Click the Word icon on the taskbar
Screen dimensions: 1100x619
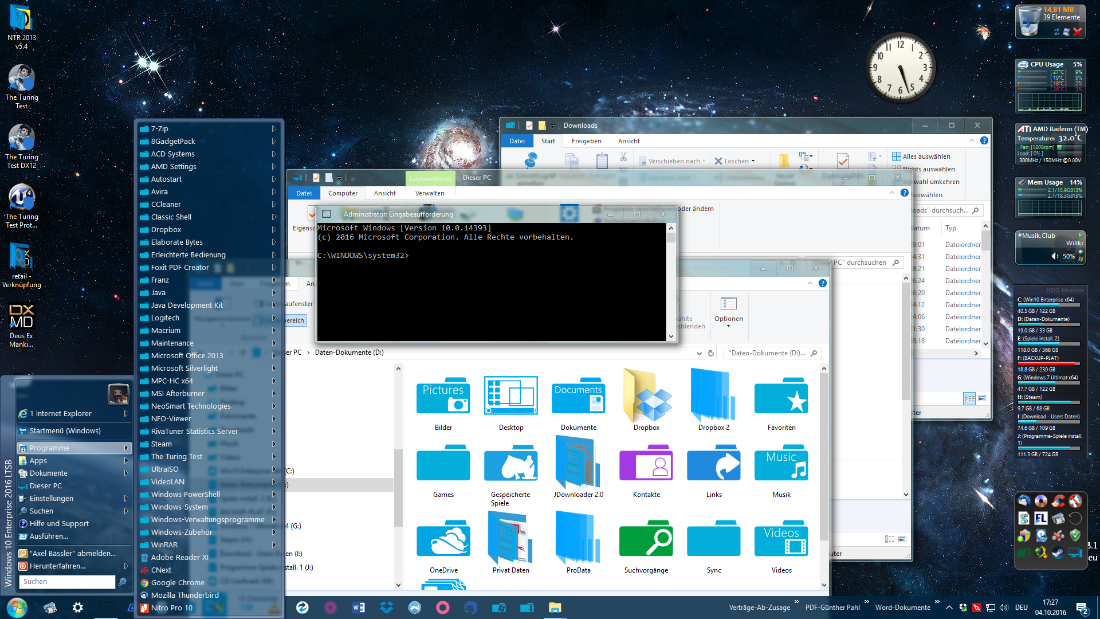coord(359,608)
